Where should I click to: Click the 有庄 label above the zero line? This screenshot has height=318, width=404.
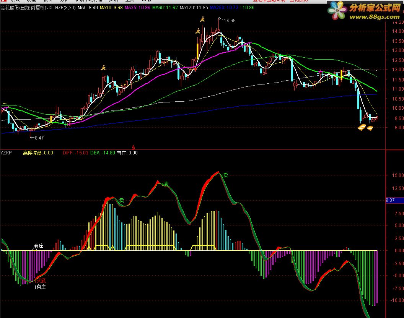(x=39, y=246)
